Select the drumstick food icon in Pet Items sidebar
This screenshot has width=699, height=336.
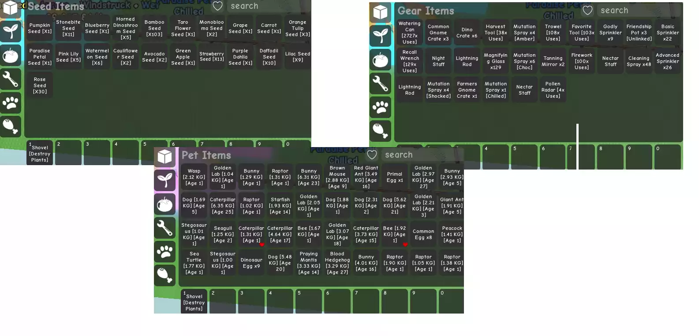click(x=164, y=275)
